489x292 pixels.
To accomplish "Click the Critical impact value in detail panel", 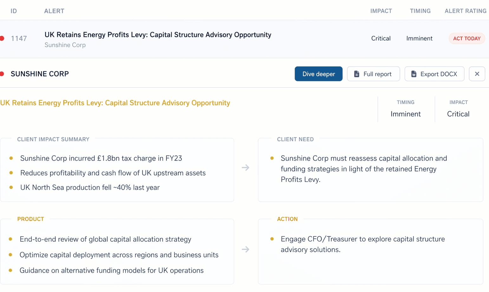I will [458, 114].
